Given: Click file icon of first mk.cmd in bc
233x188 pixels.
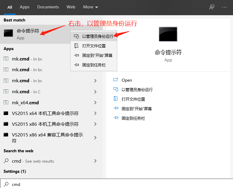Looking at the screenshot, I should [6, 59].
